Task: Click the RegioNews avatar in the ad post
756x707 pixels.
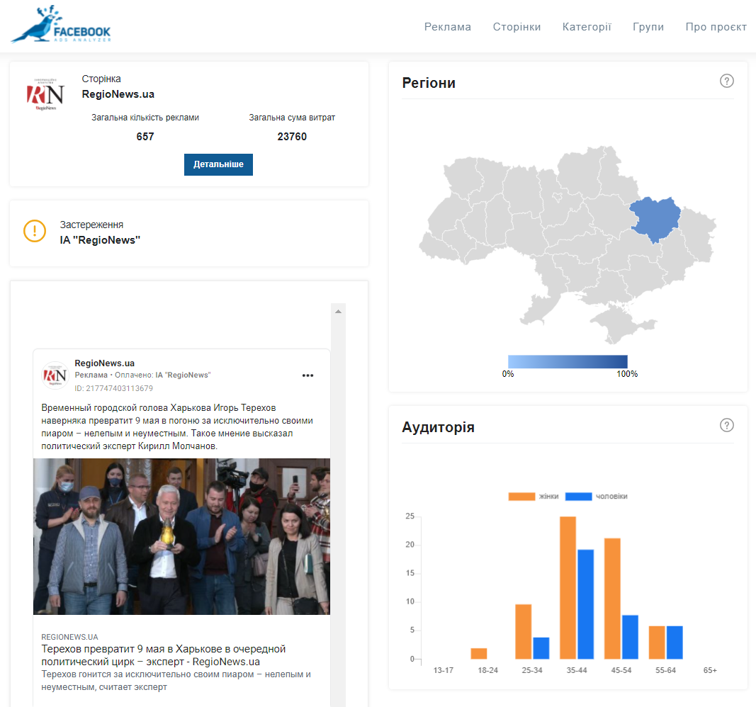Action: (55, 375)
